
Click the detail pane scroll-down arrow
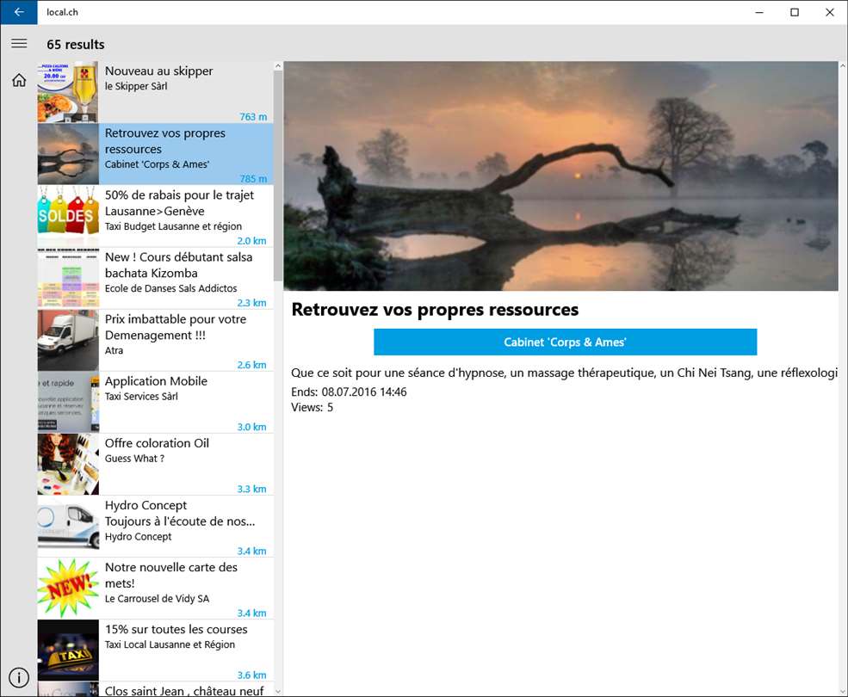pyautogui.click(x=843, y=691)
